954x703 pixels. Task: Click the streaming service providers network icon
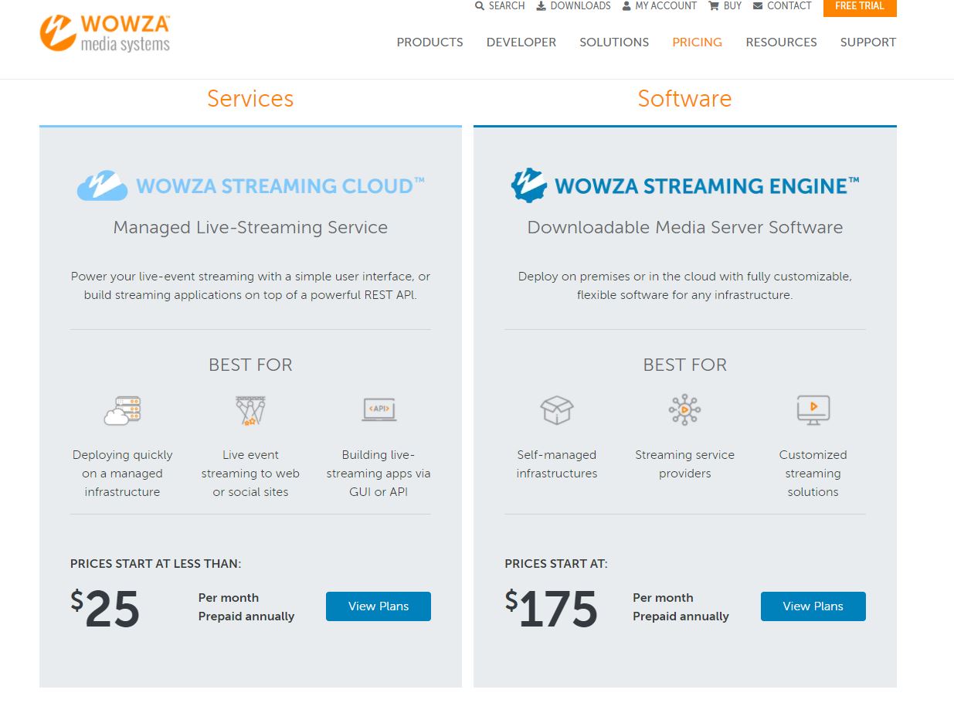pos(684,410)
